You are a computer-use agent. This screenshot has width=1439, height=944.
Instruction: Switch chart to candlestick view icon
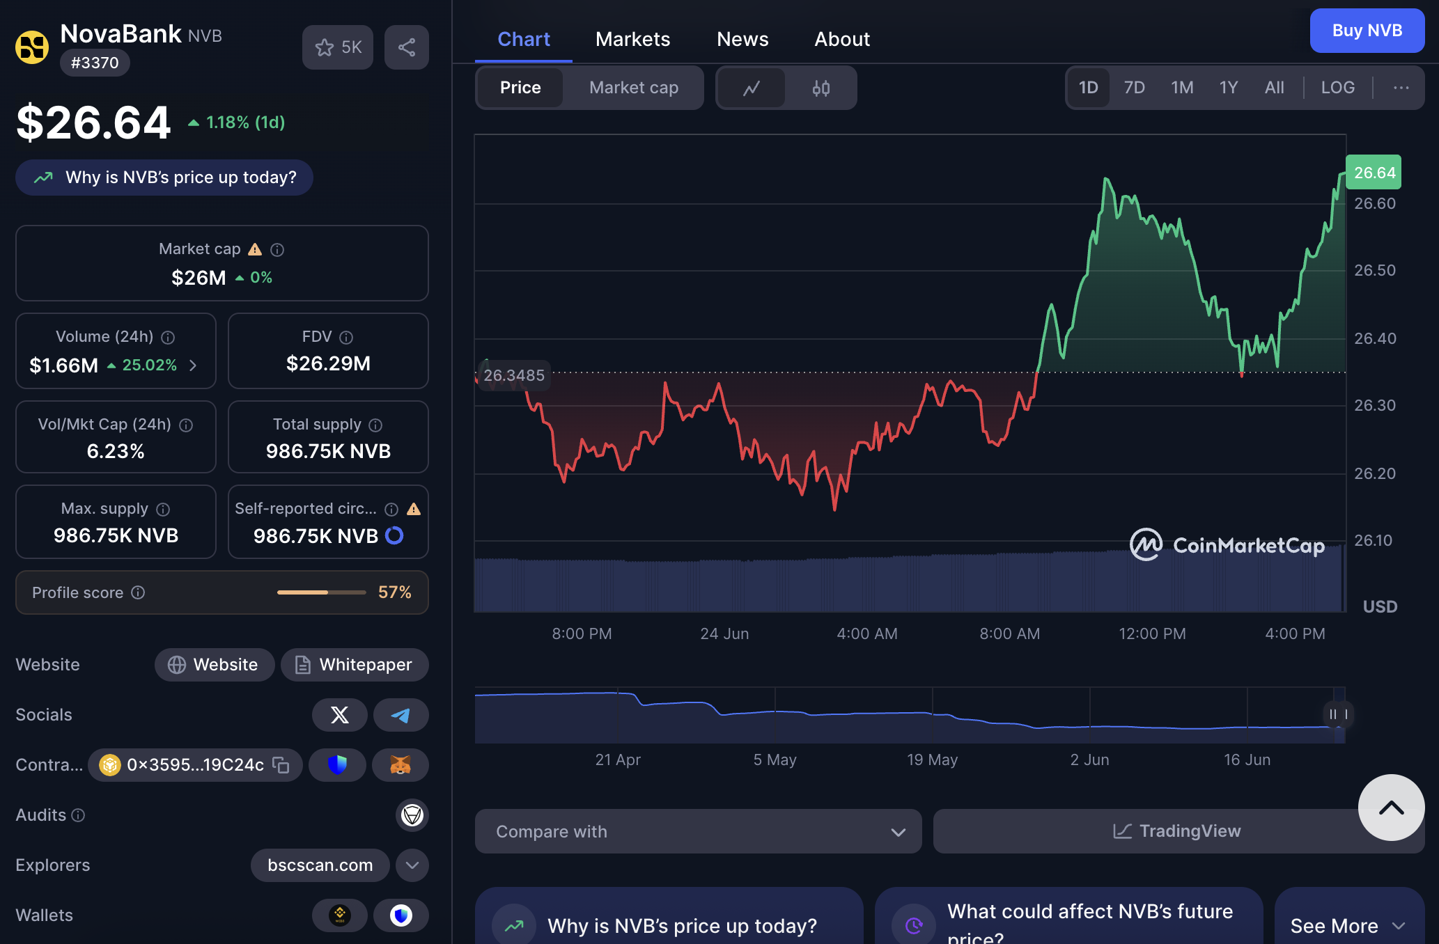click(x=821, y=88)
